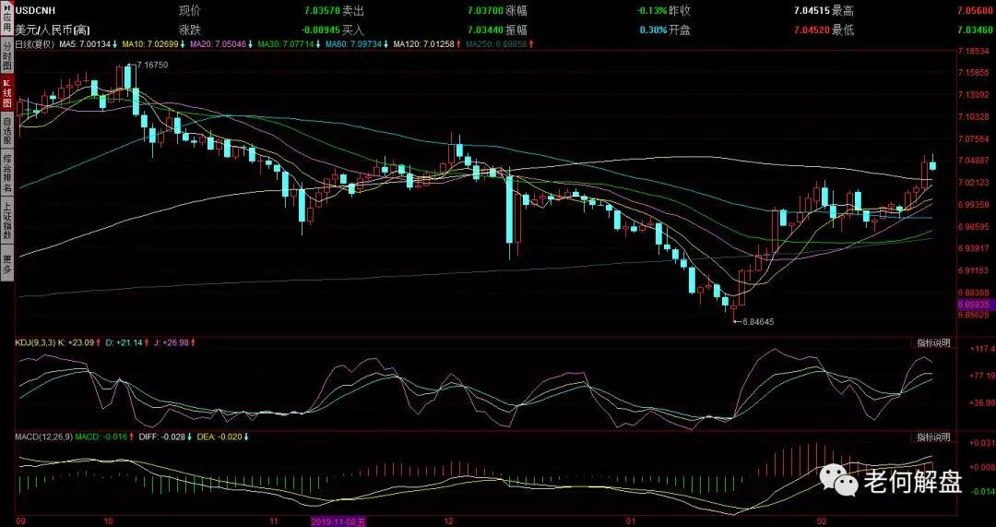Click the +0.031 MACD axis label
Viewport: 996px width, 527px height.
pyautogui.click(x=981, y=442)
